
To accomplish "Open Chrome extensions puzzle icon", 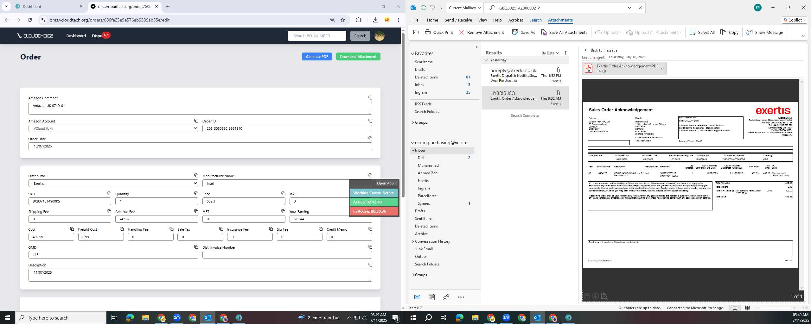I will pos(359,20).
